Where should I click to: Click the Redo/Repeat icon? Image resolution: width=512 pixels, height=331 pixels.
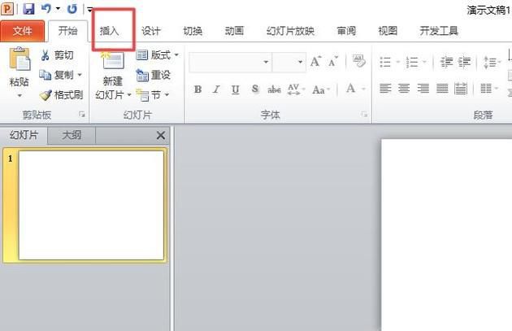coord(72,9)
